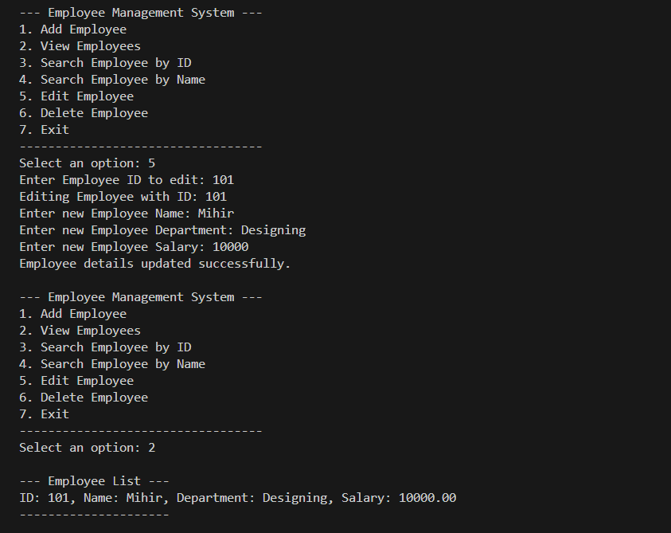Click "7. Exit" in the first menu

coord(44,130)
